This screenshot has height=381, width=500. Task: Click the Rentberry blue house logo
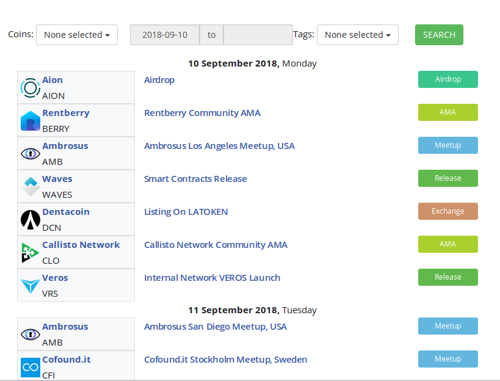(31, 121)
